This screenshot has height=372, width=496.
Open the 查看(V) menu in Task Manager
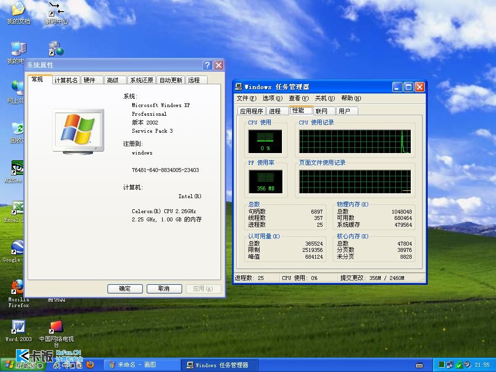[298, 98]
